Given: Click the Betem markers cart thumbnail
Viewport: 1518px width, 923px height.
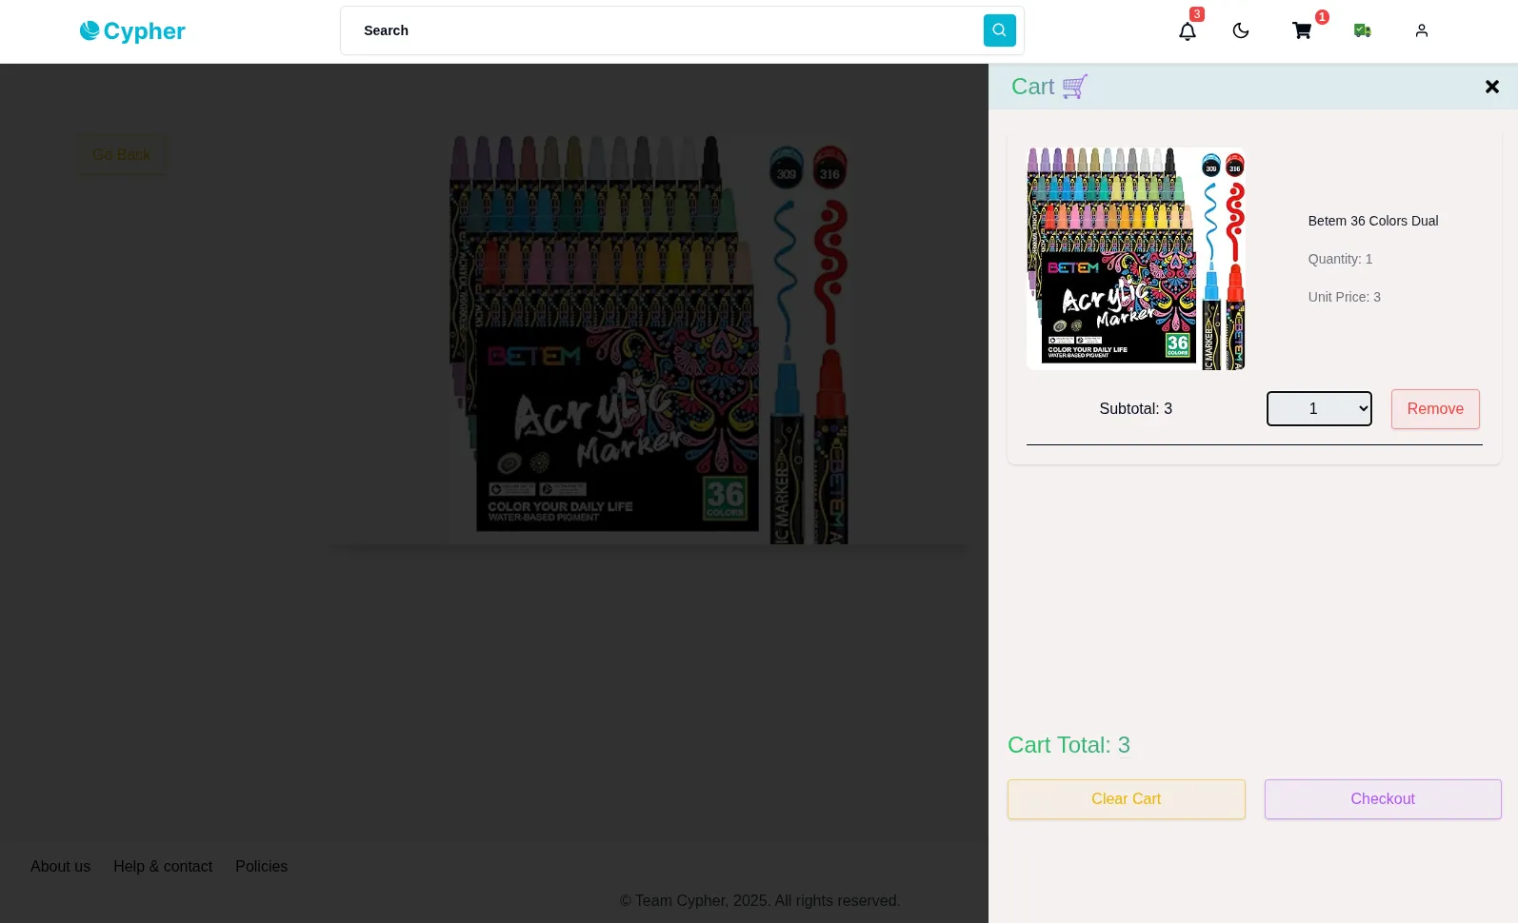Looking at the screenshot, I should coord(1135,259).
